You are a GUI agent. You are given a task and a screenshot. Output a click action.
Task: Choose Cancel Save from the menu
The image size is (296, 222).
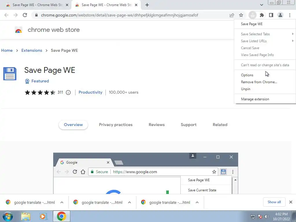265,48
